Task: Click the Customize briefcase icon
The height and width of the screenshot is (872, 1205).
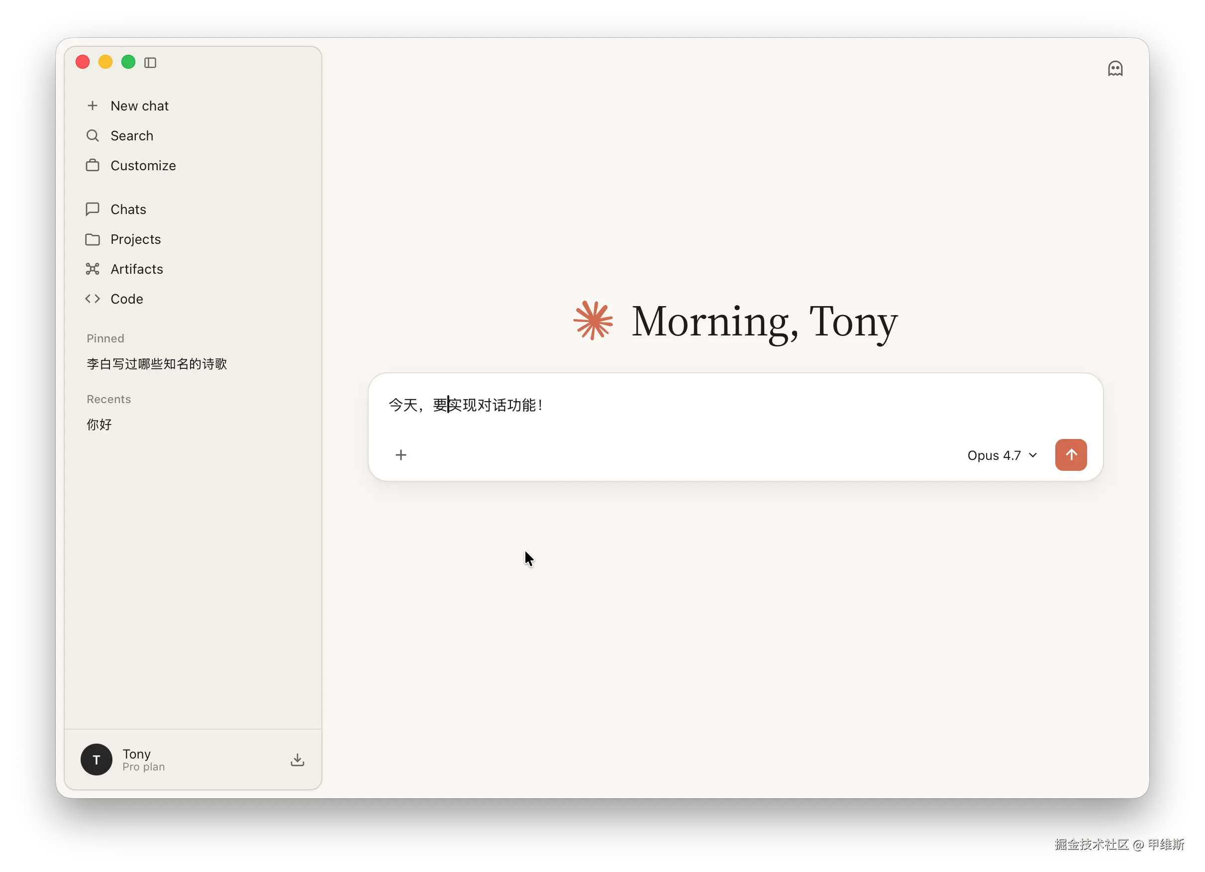Action: click(x=93, y=166)
